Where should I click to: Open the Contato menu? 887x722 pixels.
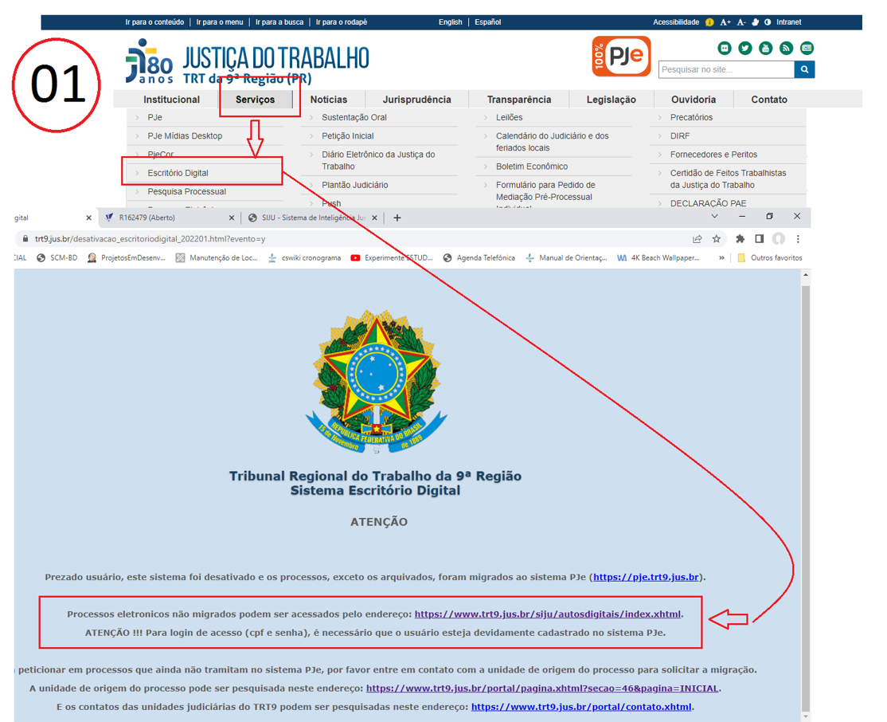pos(769,100)
